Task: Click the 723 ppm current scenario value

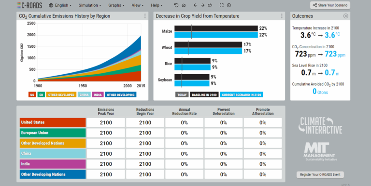Action: 335,54
